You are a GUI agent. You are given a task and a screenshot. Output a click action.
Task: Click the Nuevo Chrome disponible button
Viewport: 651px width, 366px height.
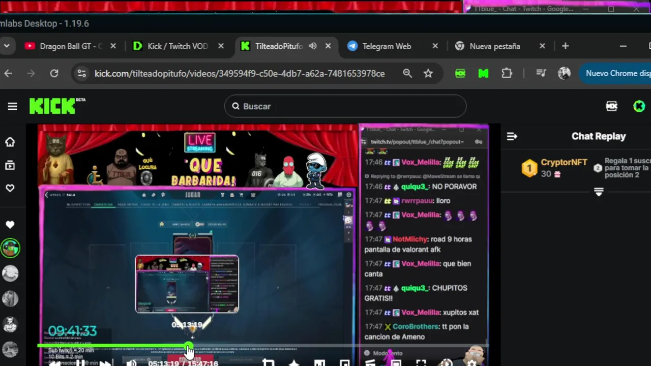(x=615, y=74)
